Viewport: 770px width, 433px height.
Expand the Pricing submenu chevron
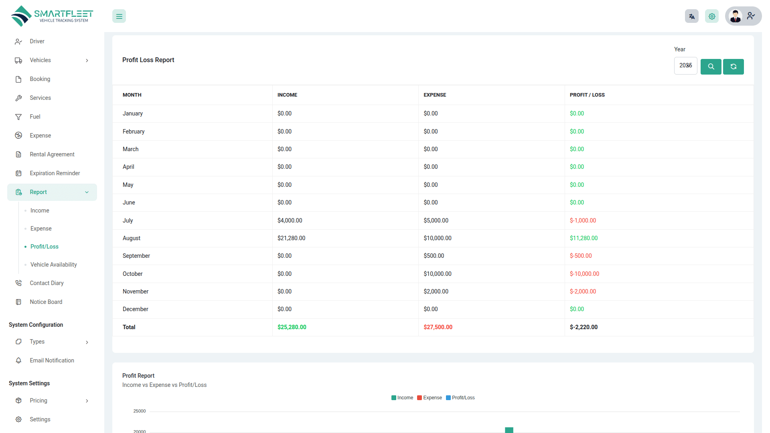(x=87, y=401)
